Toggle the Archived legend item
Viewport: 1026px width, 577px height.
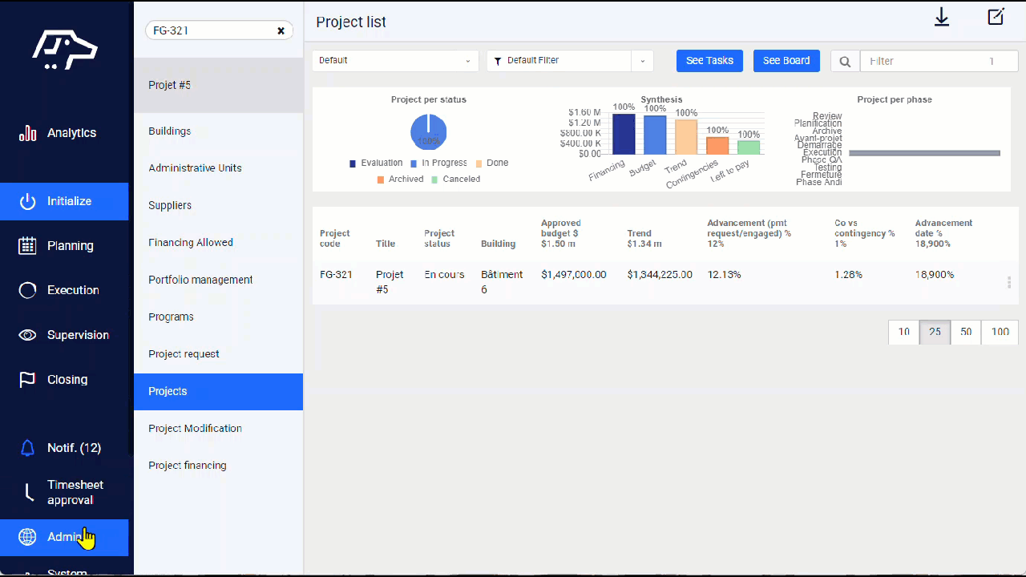[400, 180]
